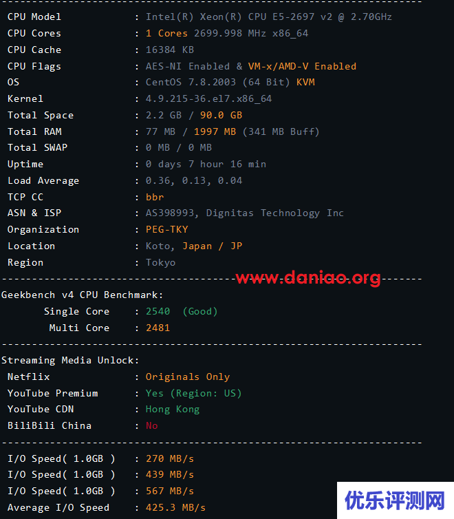This screenshot has height=519, width=454.
Task: Click 'AS398993, Dignitas Technology Inc' text
Action: (x=245, y=213)
